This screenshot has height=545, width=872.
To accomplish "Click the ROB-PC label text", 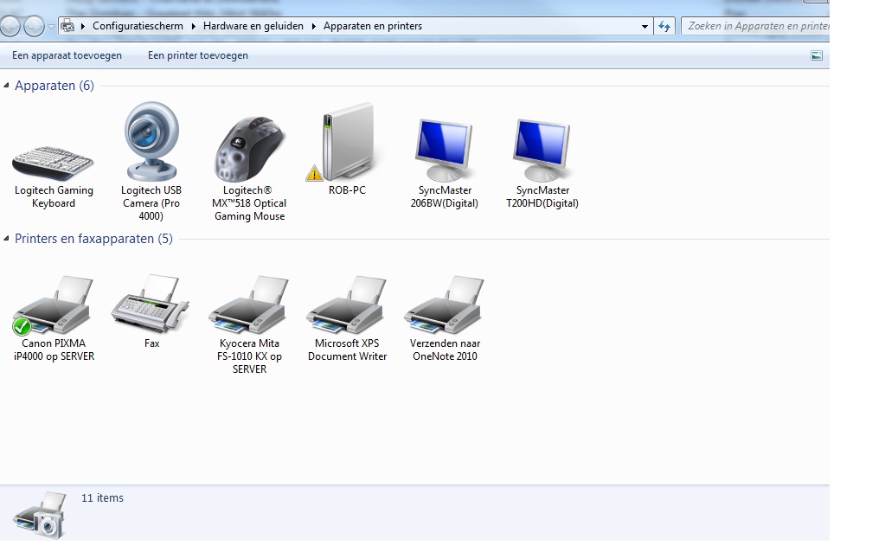I will click(x=347, y=190).
